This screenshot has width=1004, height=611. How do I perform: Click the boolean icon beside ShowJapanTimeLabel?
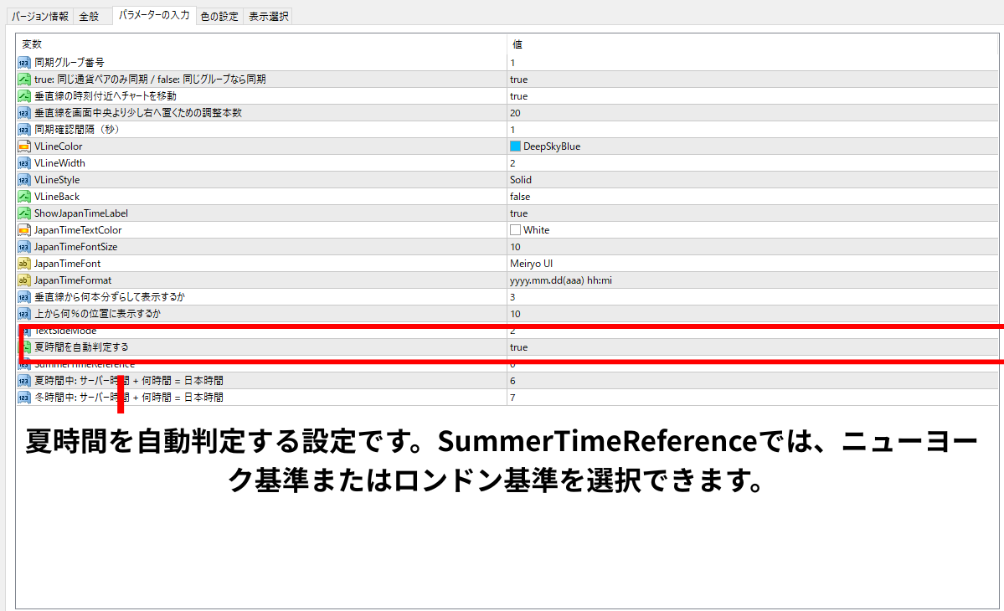(24, 213)
